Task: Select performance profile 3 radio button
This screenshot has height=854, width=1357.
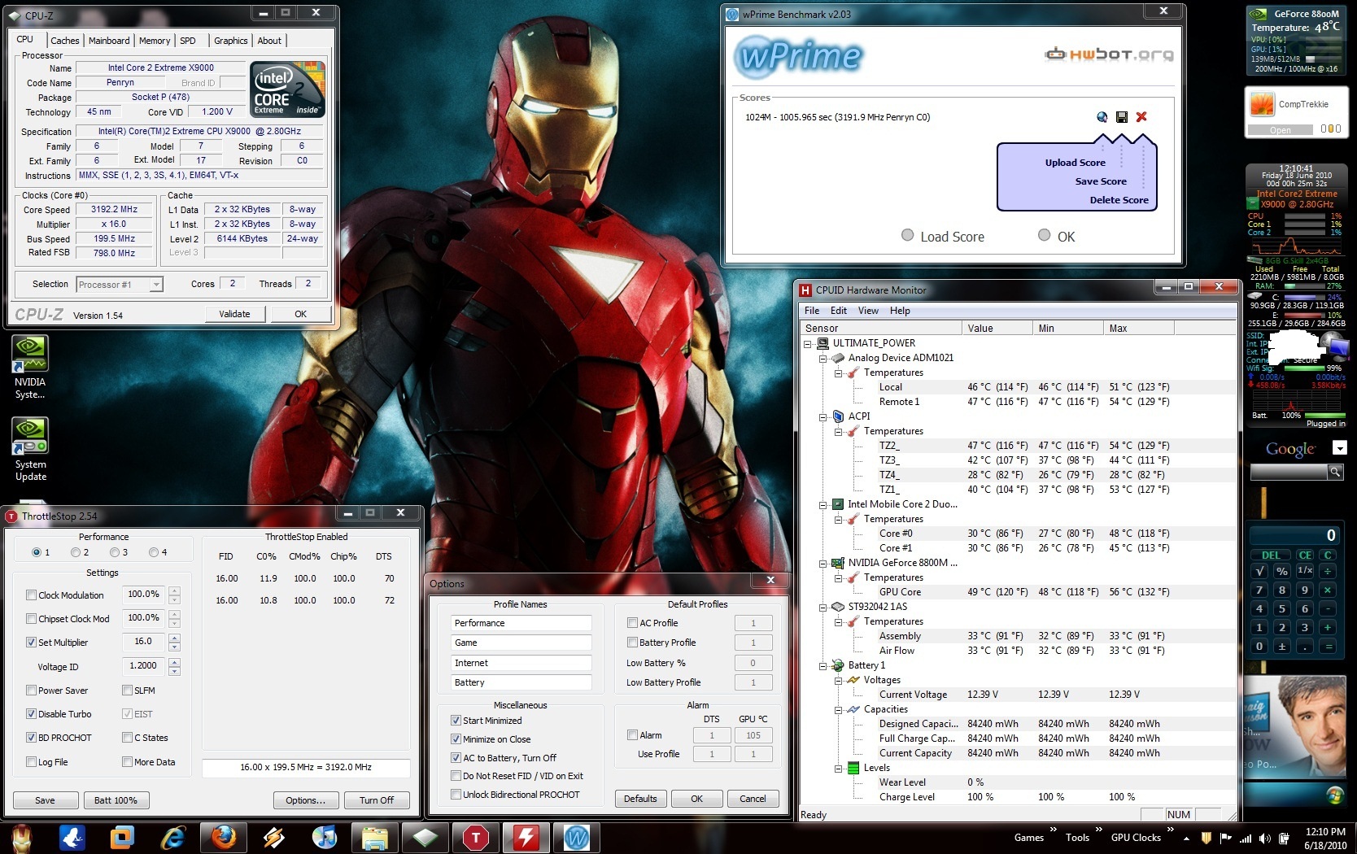Action: 115,552
